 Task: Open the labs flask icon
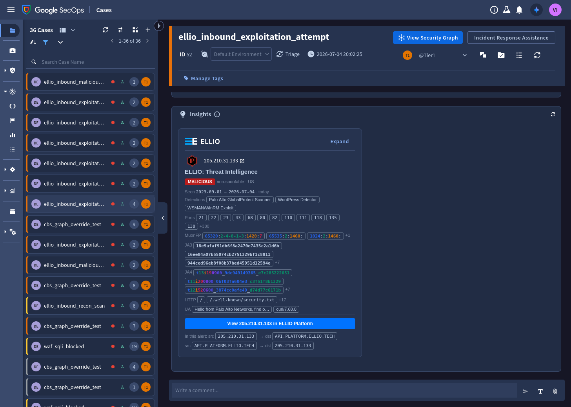(507, 10)
